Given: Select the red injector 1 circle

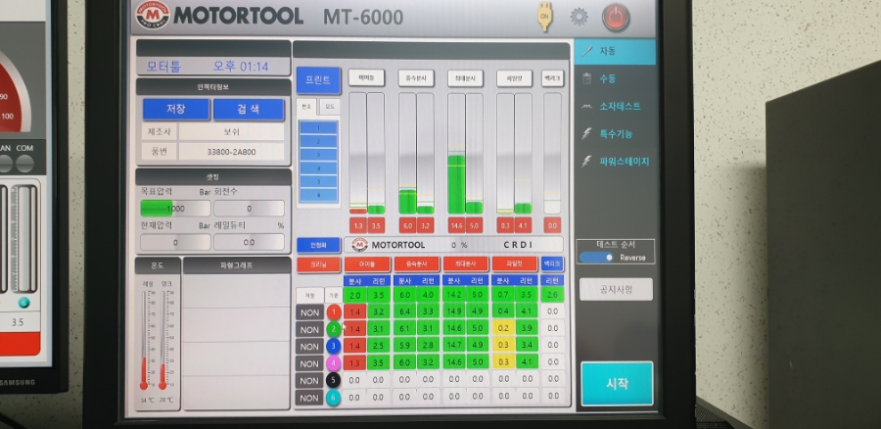Looking at the screenshot, I should coord(334,312).
